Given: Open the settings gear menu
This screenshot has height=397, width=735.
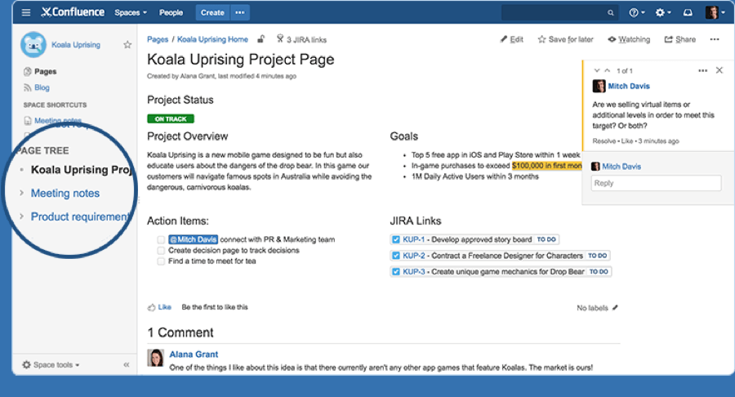Looking at the screenshot, I should coord(660,12).
